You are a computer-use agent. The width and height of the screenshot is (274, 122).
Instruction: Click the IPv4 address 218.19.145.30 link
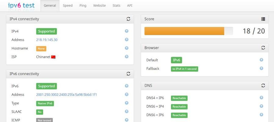coord(47,40)
